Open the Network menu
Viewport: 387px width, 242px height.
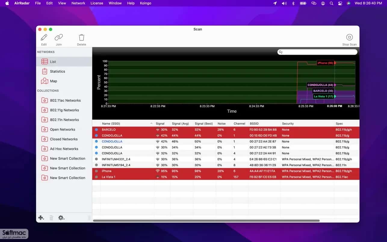(x=78, y=3)
